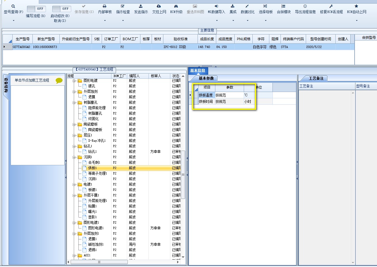This screenshot has width=377, height=267.
Task: Click the 陶瓷磨板 folder icon
Action: 80,124
